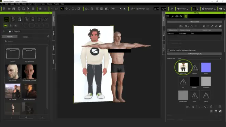Open the Actor category in Content panel

click(x=13, y=19)
